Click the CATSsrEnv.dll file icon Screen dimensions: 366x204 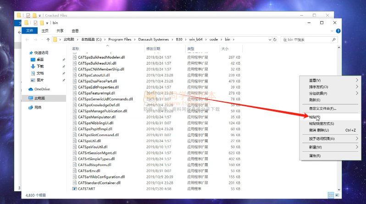pyautogui.click(x=75, y=171)
